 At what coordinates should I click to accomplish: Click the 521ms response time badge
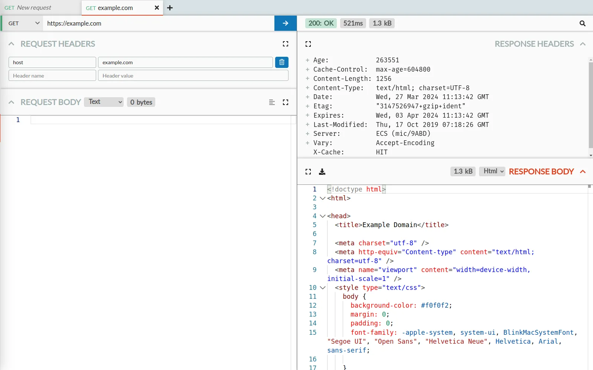[353, 23]
